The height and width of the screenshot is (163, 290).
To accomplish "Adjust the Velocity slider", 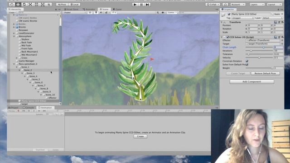I will point(259,58).
